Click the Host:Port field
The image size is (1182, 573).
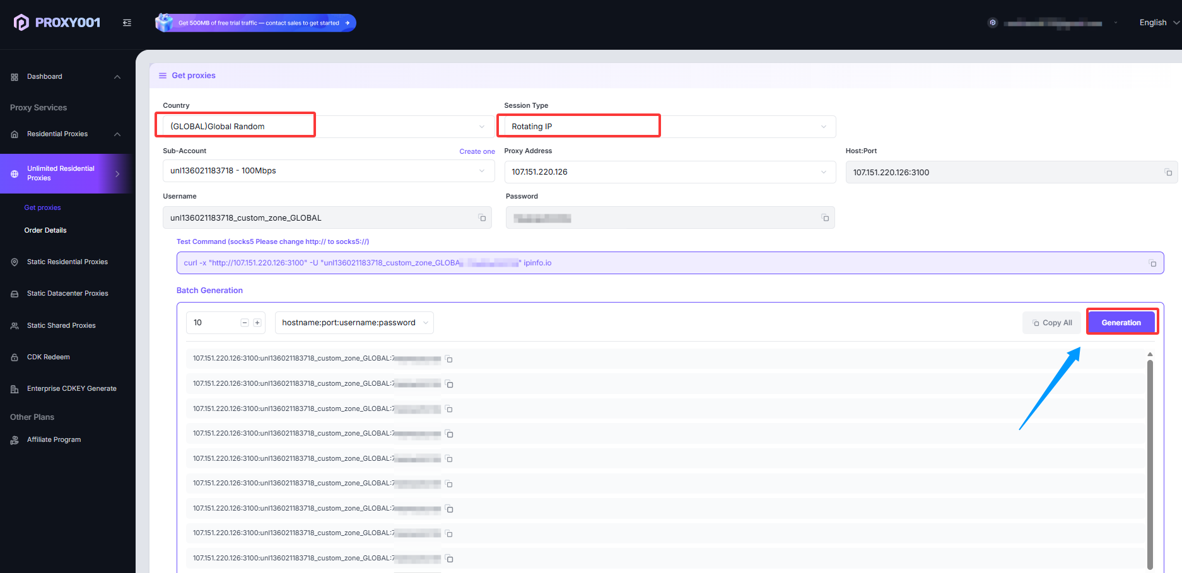[1011, 172]
